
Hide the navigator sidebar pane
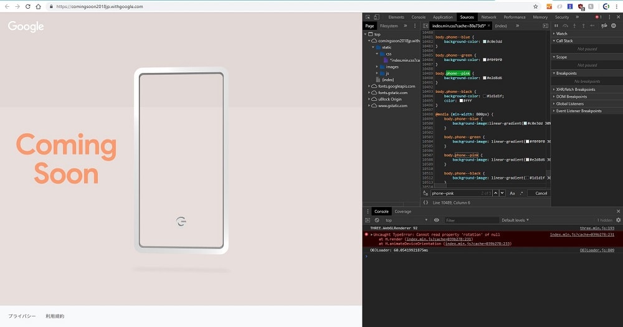point(426,26)
